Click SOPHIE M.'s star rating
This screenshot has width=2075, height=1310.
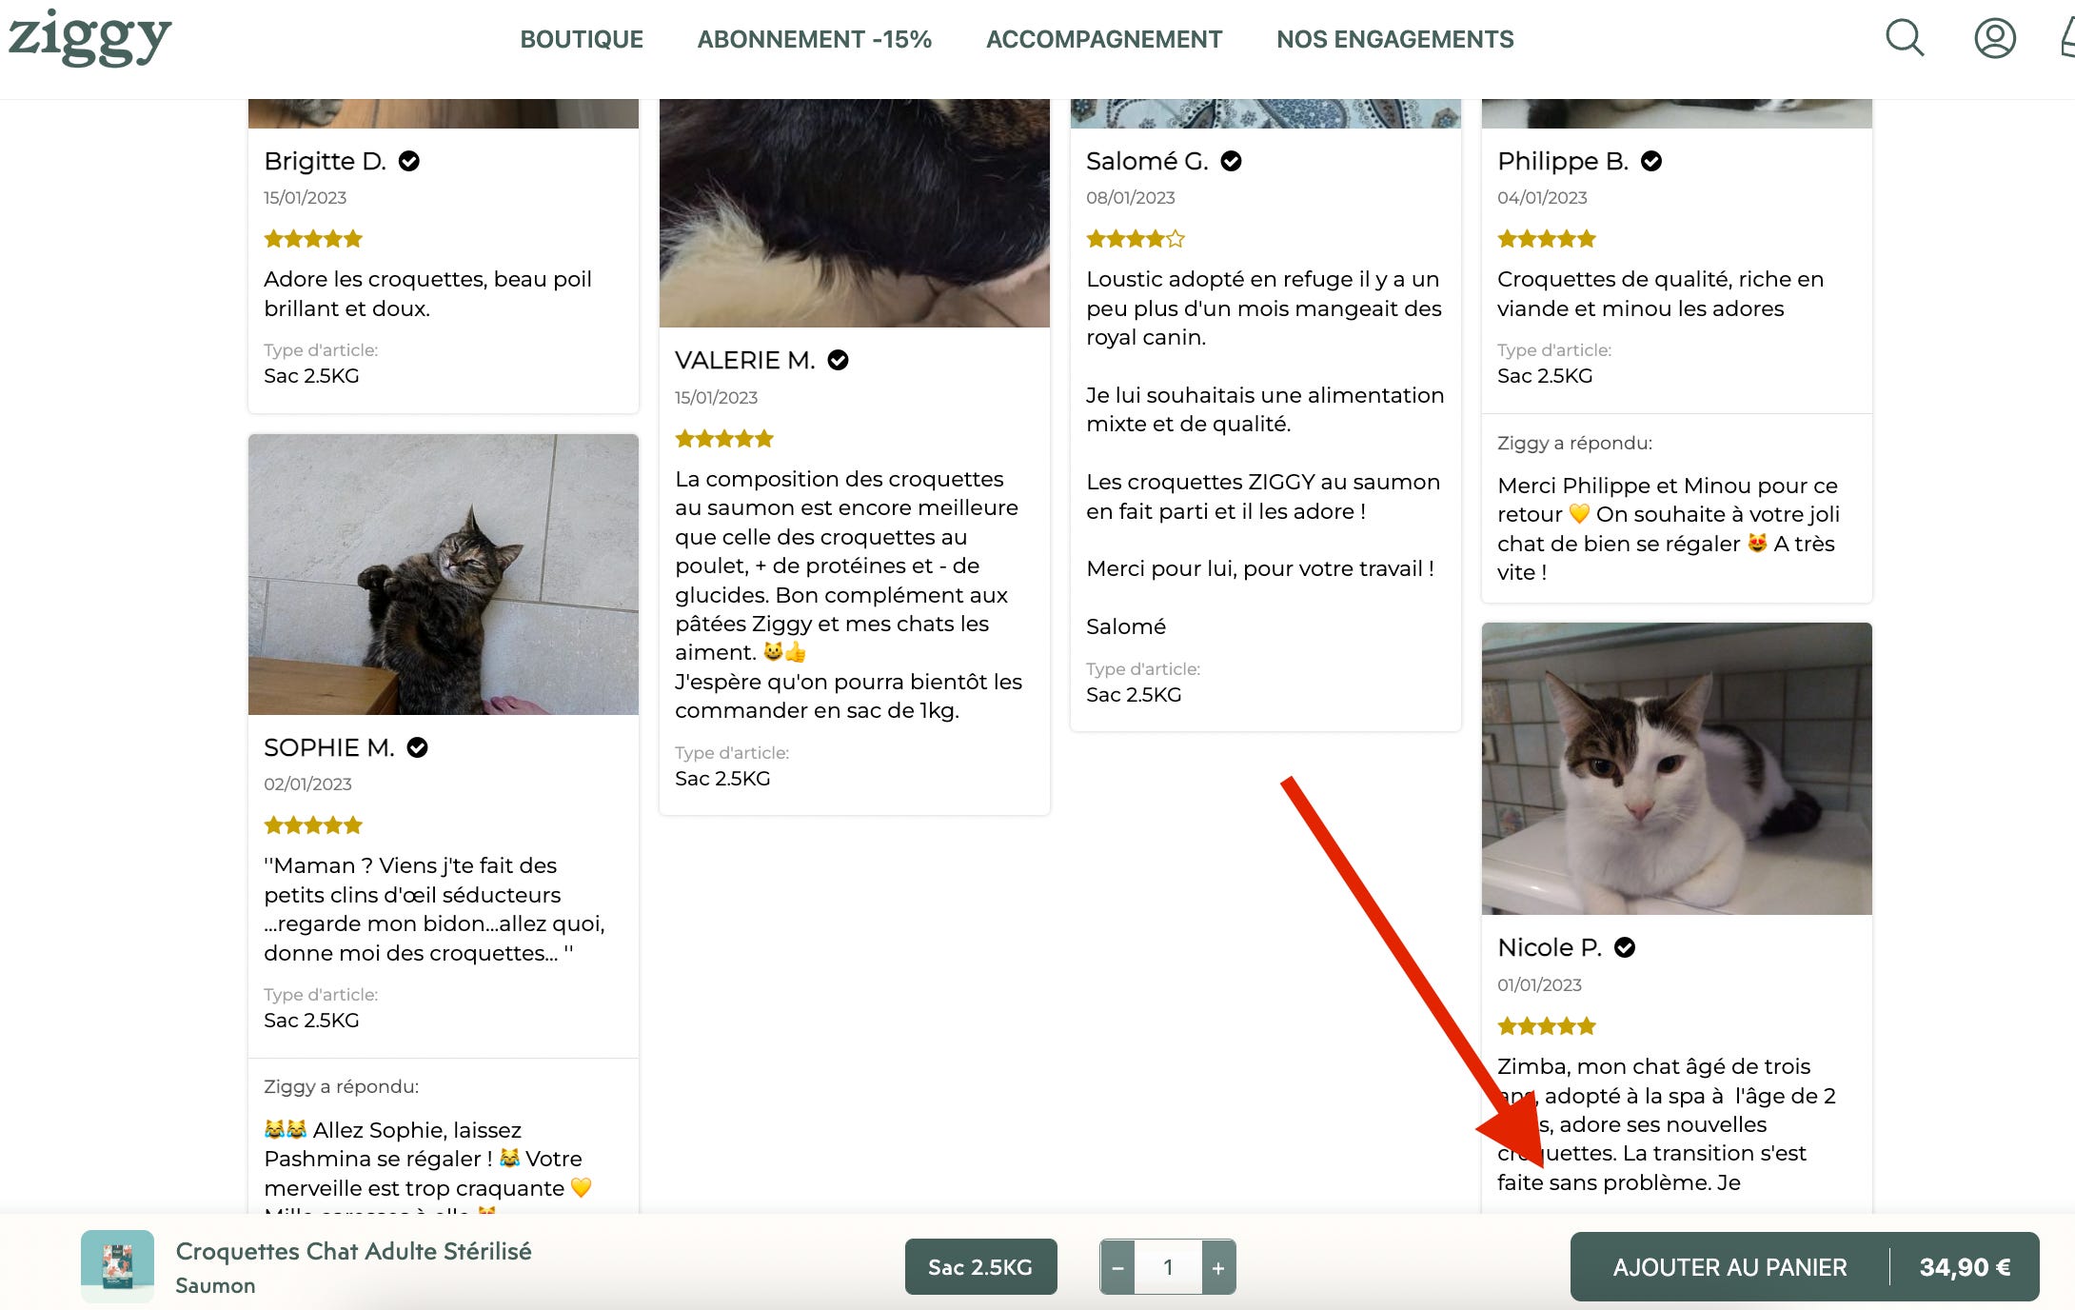(x=313, y=825)
